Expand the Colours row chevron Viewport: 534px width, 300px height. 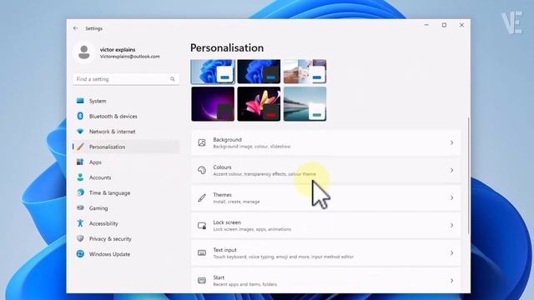click(x=451, y=170)
